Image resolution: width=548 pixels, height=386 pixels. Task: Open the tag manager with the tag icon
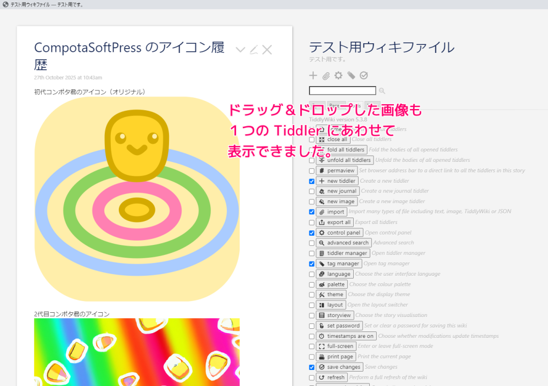[351, 75]
